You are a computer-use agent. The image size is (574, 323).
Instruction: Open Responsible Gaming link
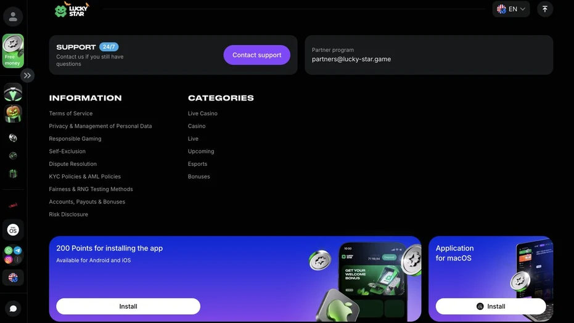tap(75, 139)
